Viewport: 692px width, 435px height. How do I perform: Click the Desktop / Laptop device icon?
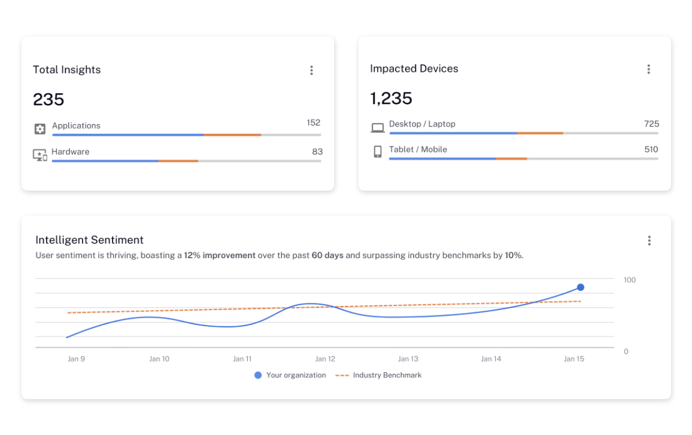[378, 127]
